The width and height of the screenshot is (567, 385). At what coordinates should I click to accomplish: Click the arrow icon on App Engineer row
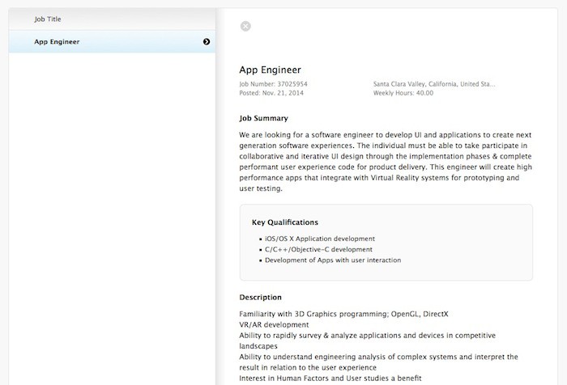coord(207,41)
